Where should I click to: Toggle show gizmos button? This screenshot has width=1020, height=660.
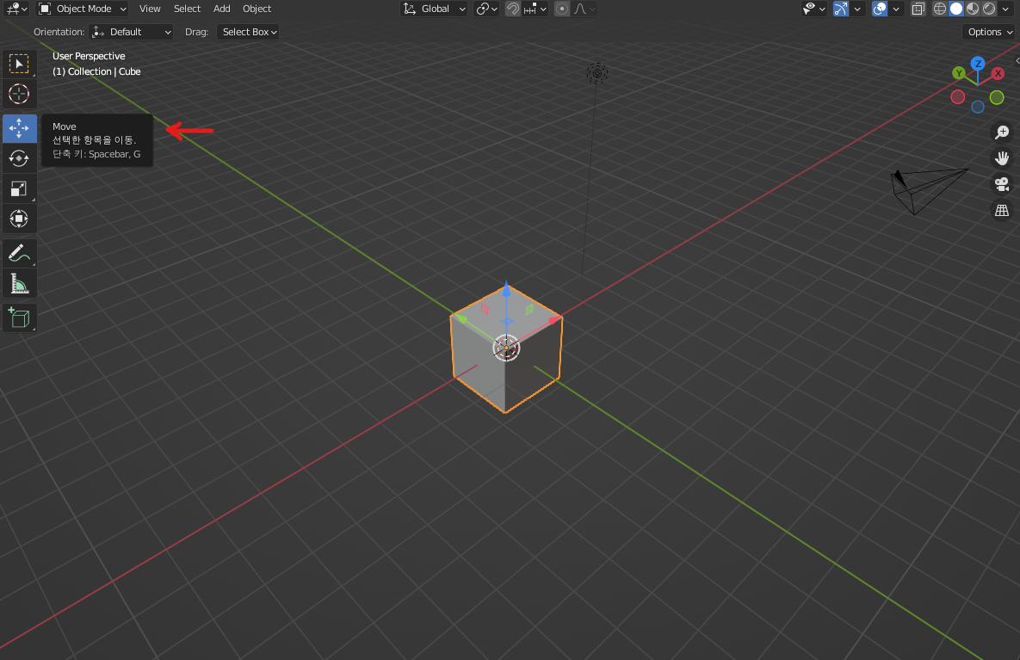click(x=840, y=9)
